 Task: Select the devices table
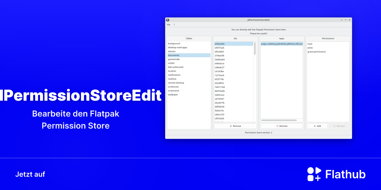click(x=189, y=51)
